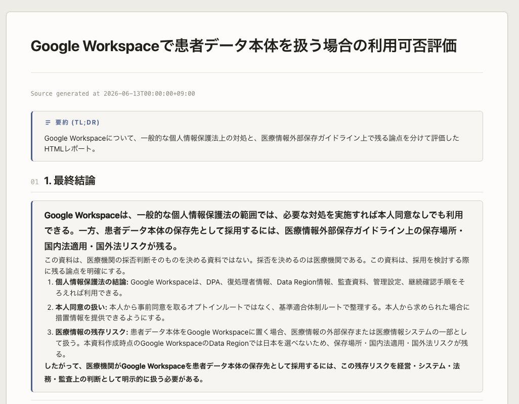
Task: Click the summary list icon beside 要約 (TL;DR)
Action: 48,123
